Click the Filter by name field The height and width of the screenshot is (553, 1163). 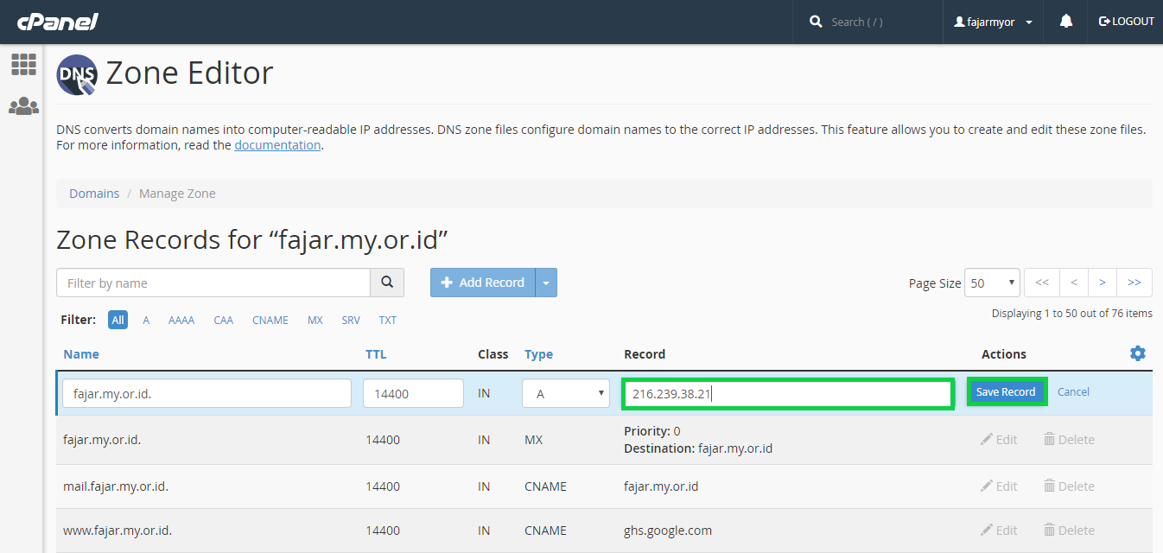pos(213,283)
